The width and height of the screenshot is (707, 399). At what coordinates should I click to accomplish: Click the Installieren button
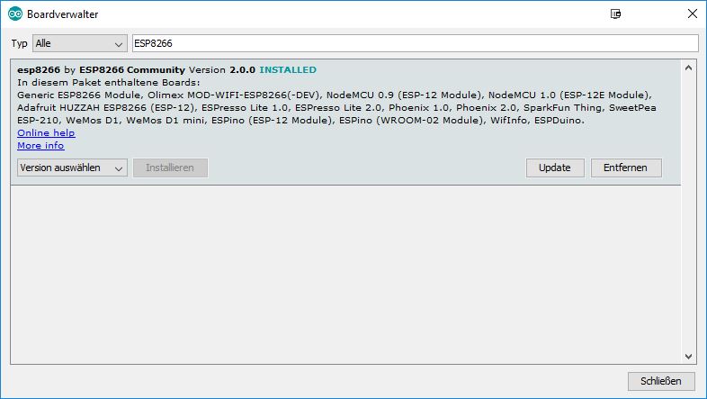point(170,168)
